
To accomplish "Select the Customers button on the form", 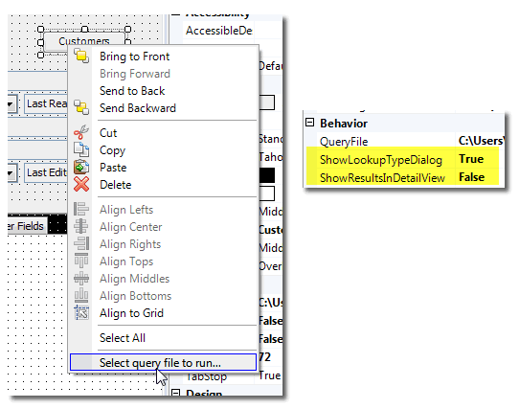I will coord(84,42).
